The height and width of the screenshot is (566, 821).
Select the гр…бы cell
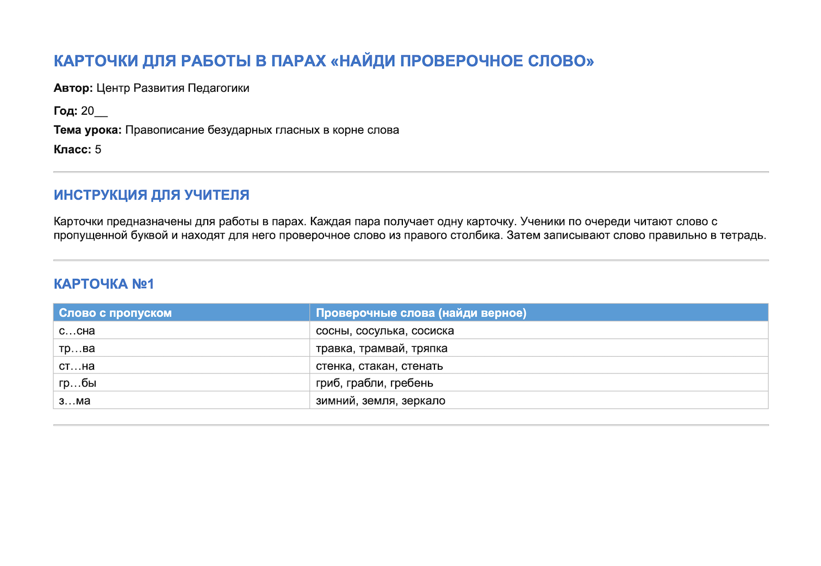182,383
